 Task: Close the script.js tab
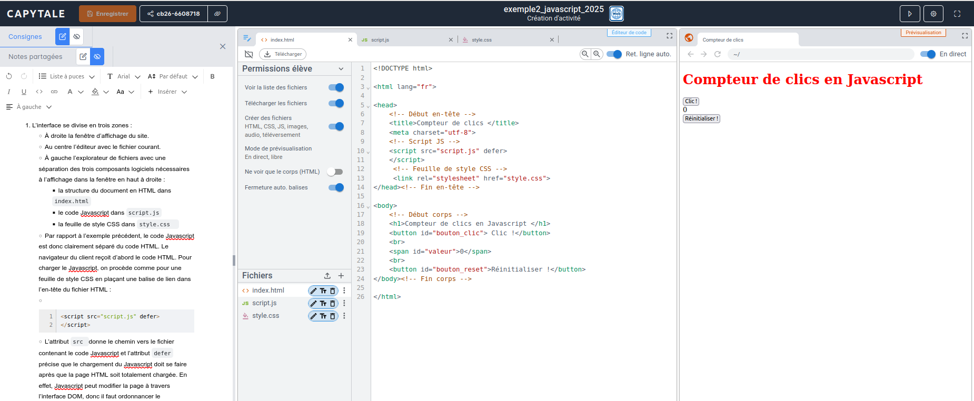[x=451, y=40]
